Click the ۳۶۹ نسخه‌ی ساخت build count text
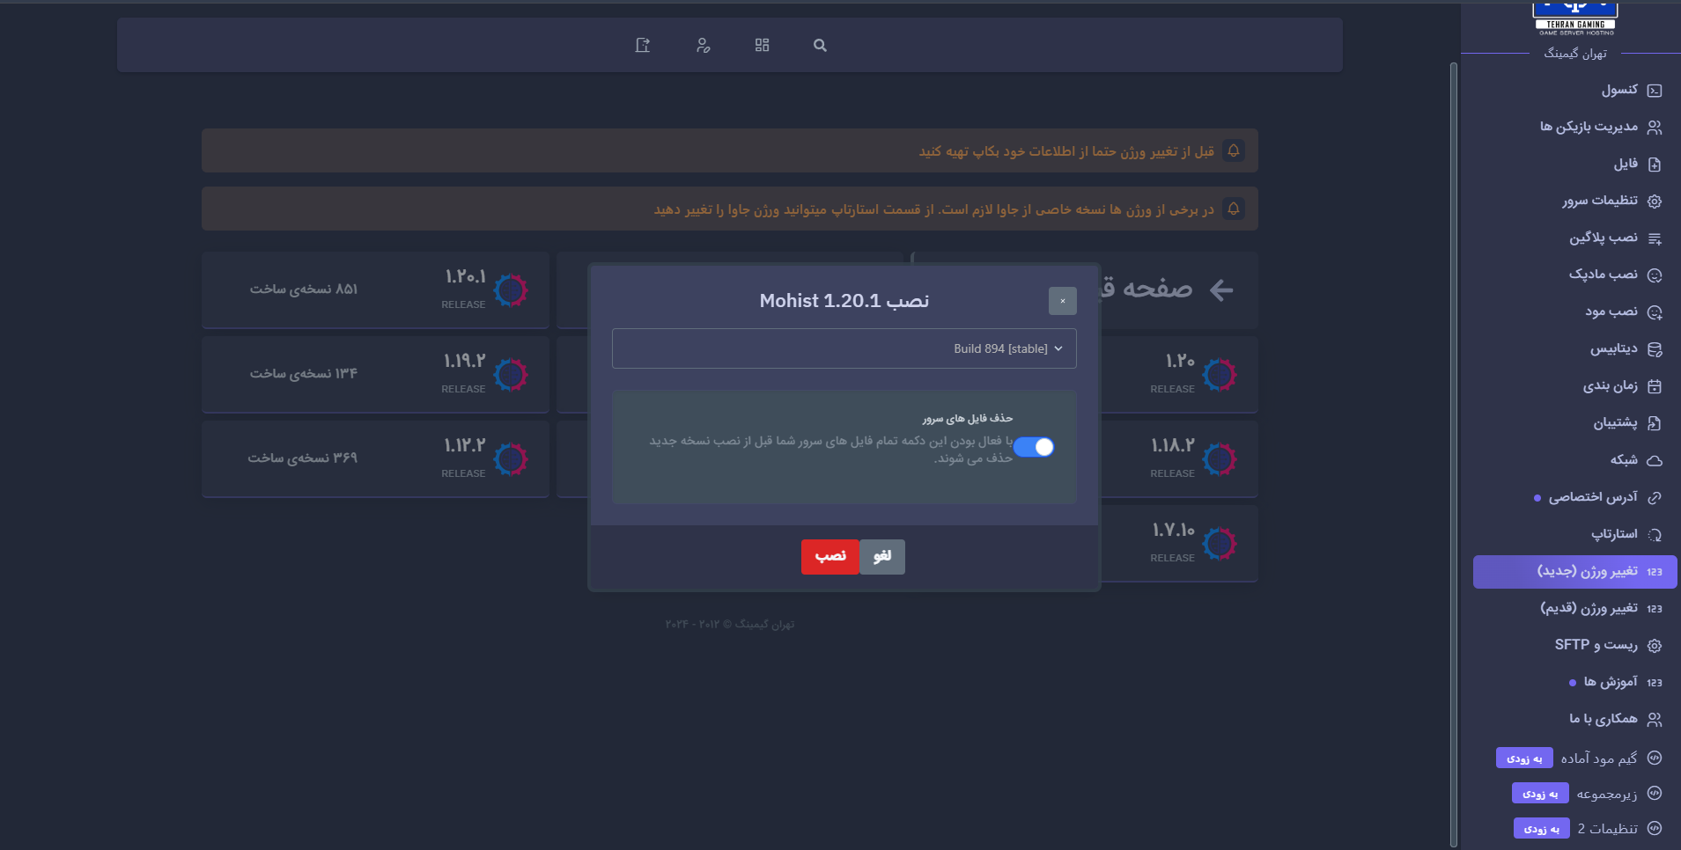 pos(303,458)
